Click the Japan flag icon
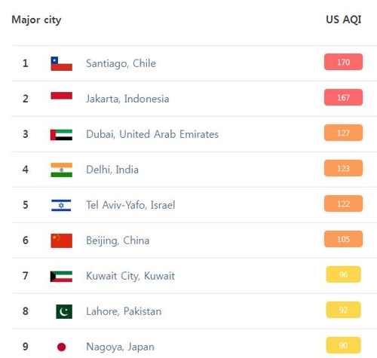The image size is (377, 358). click(x=62, y=347)
